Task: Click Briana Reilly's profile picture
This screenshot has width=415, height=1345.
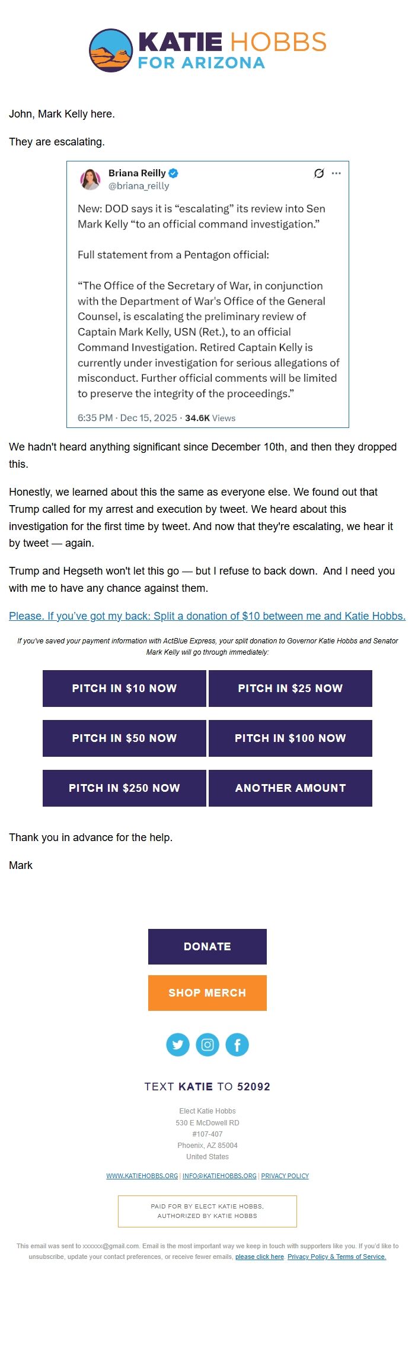Action: [90, 178]
